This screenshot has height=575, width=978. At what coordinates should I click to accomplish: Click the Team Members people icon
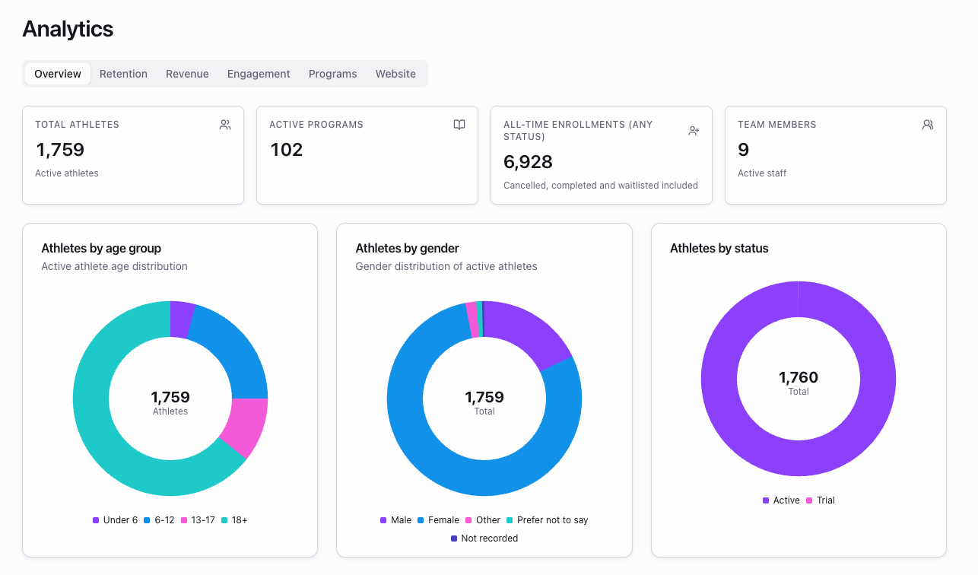pyautogui.click(x=928, y=125)
